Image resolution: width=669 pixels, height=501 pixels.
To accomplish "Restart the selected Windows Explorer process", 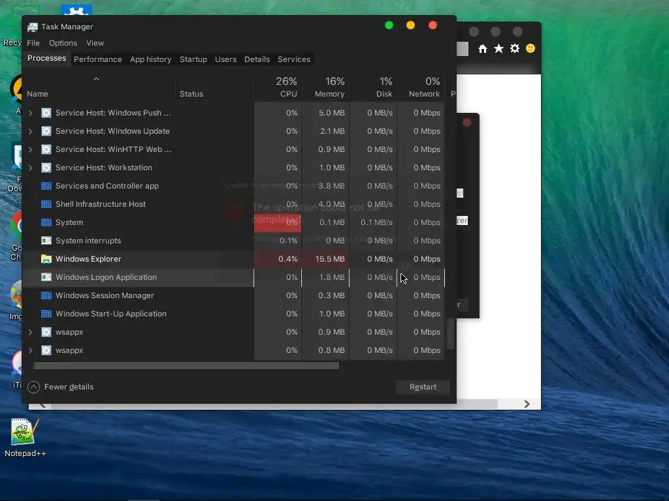I will point(423,387).
